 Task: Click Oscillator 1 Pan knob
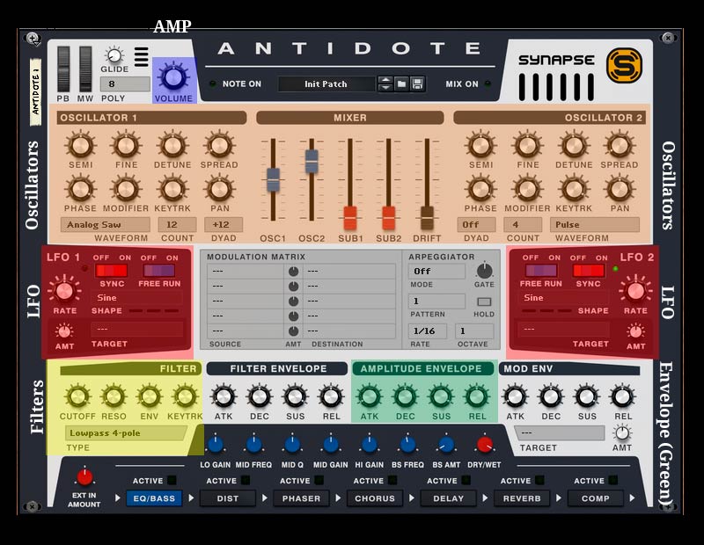point(219,189)
